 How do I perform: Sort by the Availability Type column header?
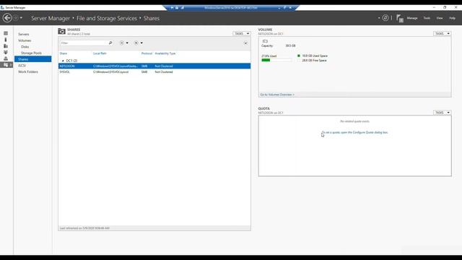tap(165, 53)
